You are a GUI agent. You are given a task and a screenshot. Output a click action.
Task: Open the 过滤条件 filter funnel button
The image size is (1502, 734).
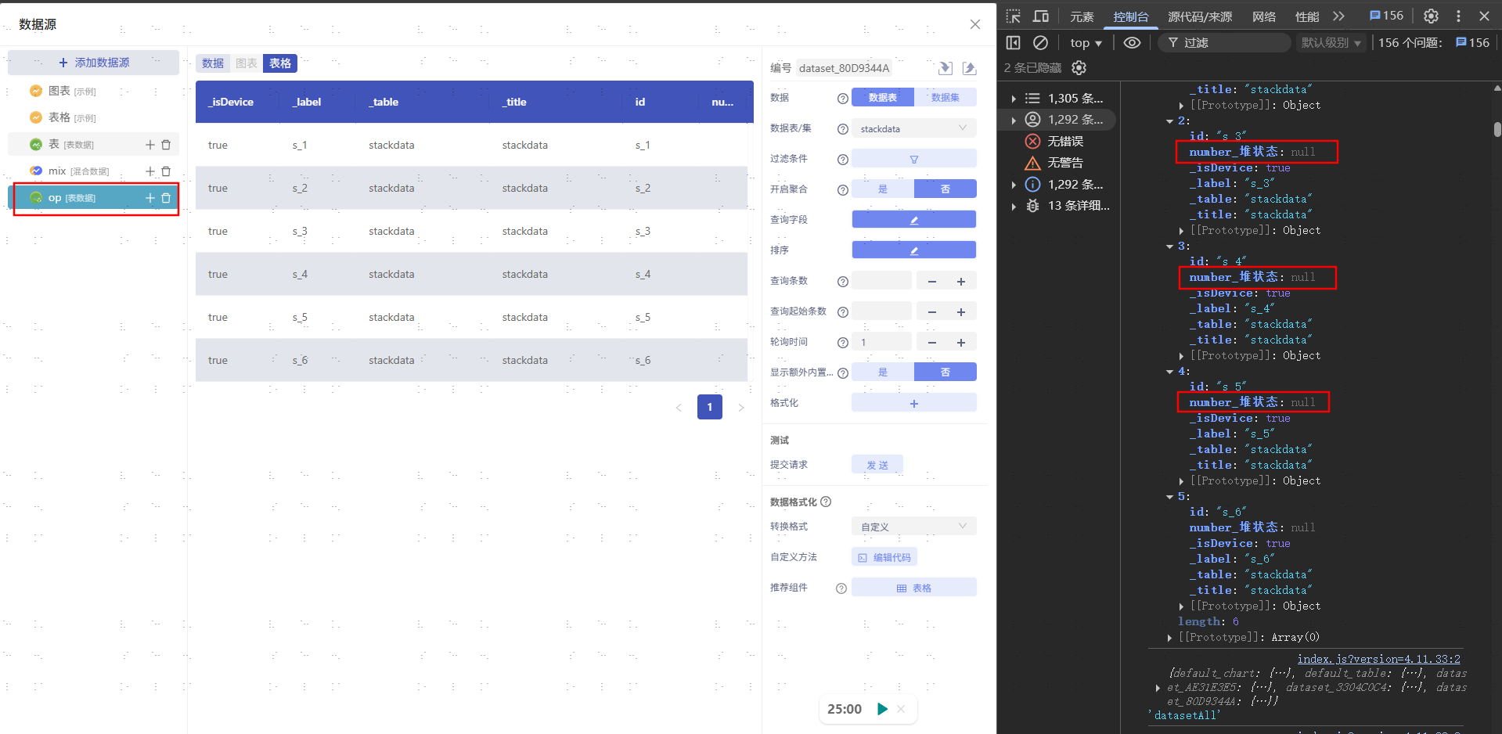pos(913,159)
